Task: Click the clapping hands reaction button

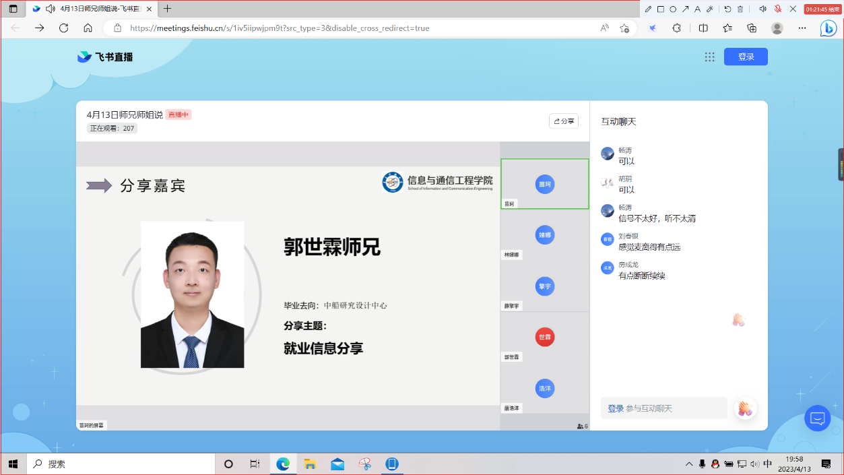Action: click(745, 408)
